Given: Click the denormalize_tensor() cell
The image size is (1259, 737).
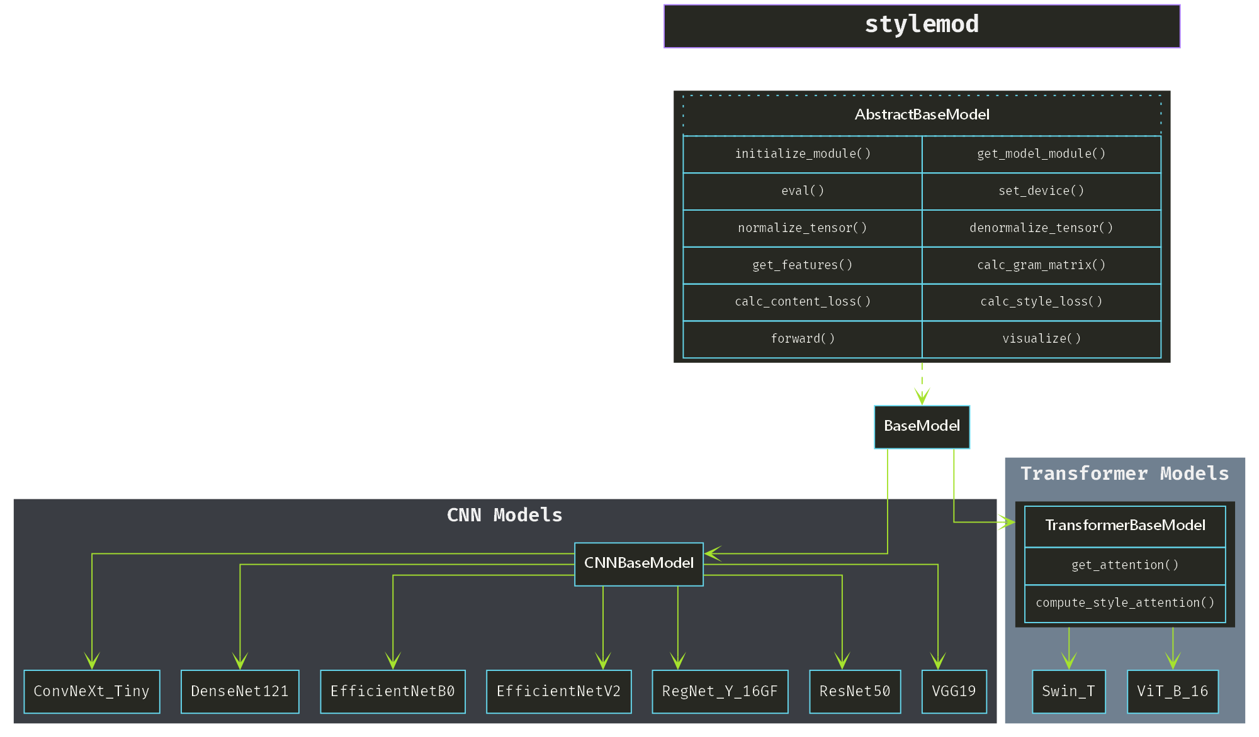Looking at the screenshot, I should coord(1041,228).
